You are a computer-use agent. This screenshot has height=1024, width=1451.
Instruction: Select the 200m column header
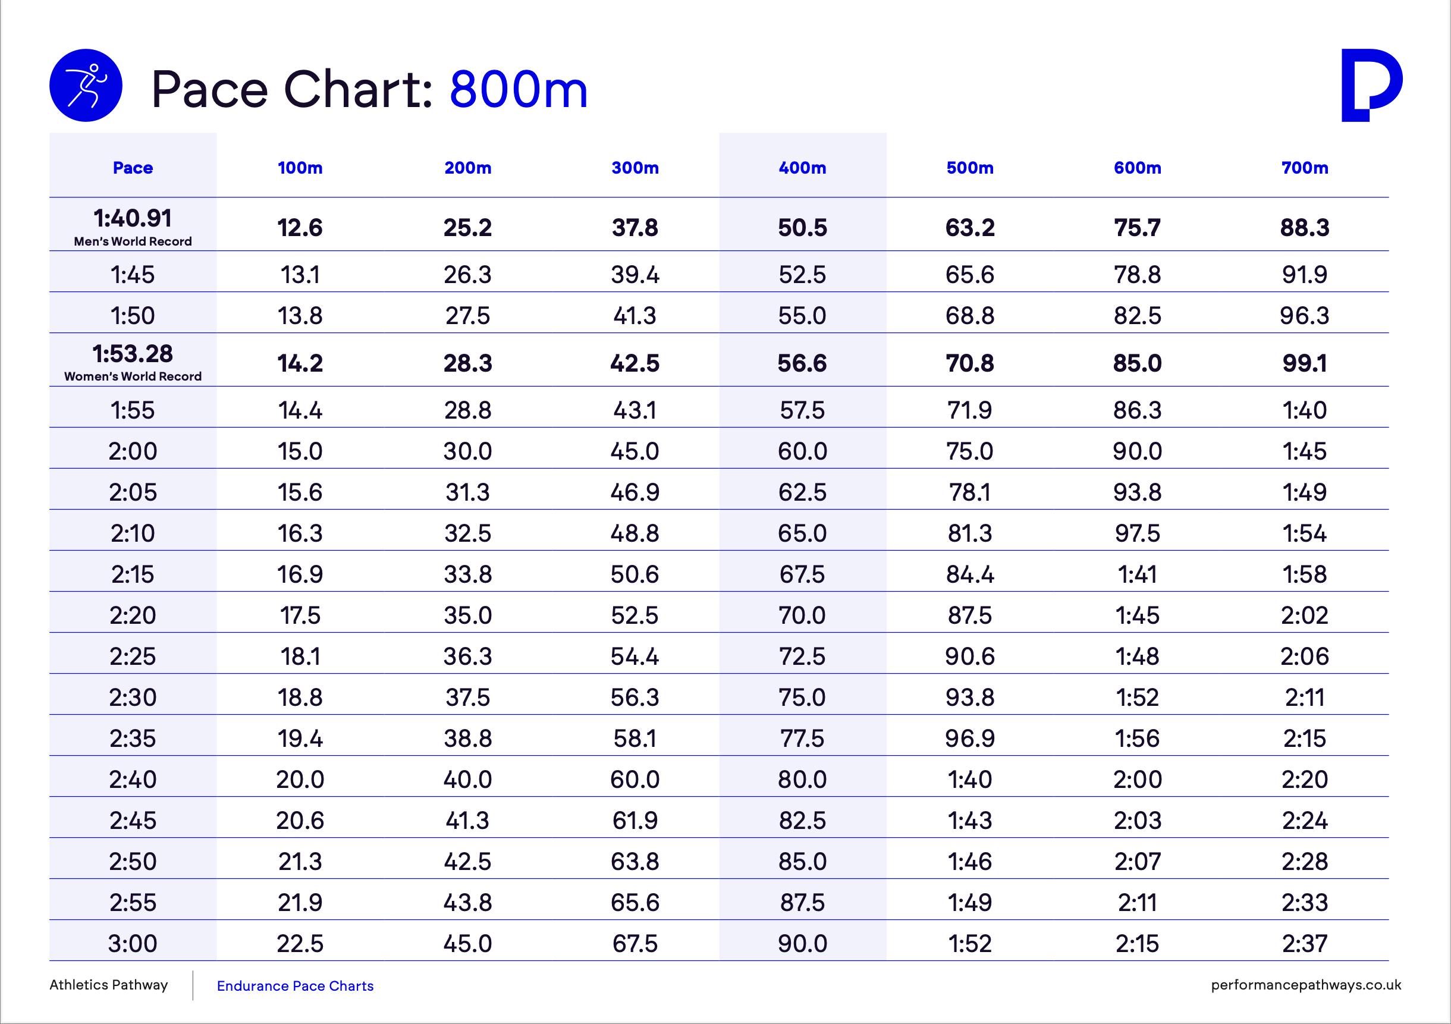coord(467,168)
